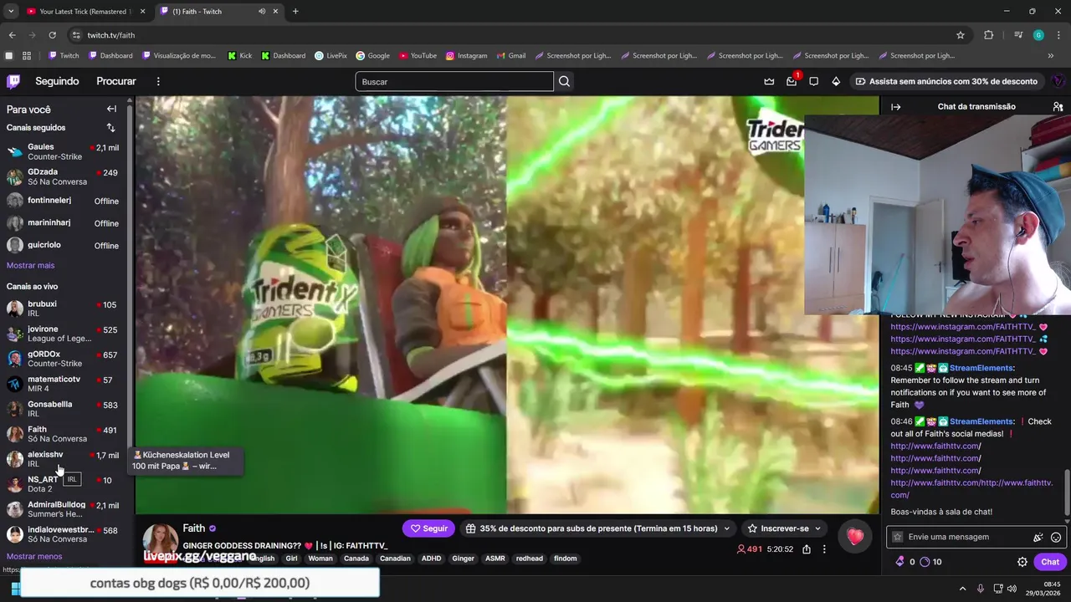Toggle the chat star identity badge
Viewport: 1071px width, 602px height.
tap(898, 537)
